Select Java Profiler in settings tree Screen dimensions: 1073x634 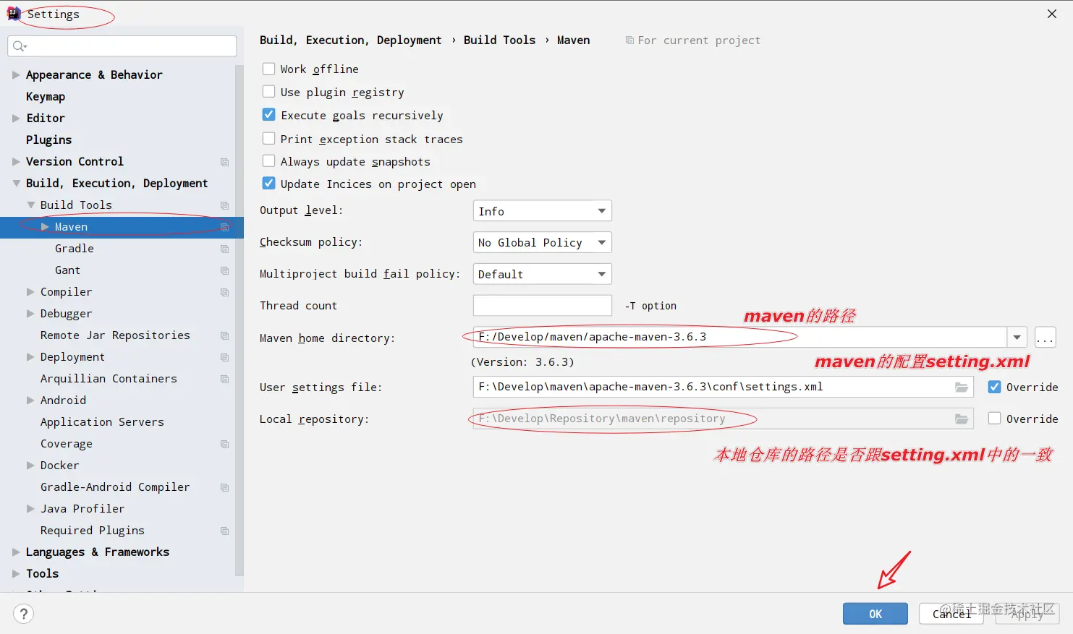click(x=82, y=509)
